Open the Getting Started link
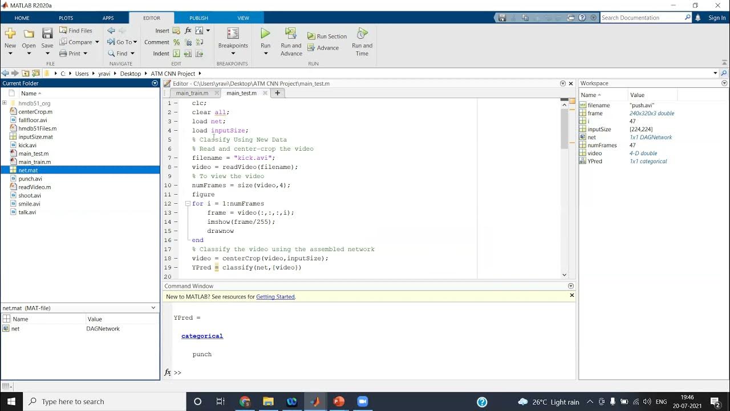Image resolution: width=730 pixels, height=411 pixels. [275, 297]
